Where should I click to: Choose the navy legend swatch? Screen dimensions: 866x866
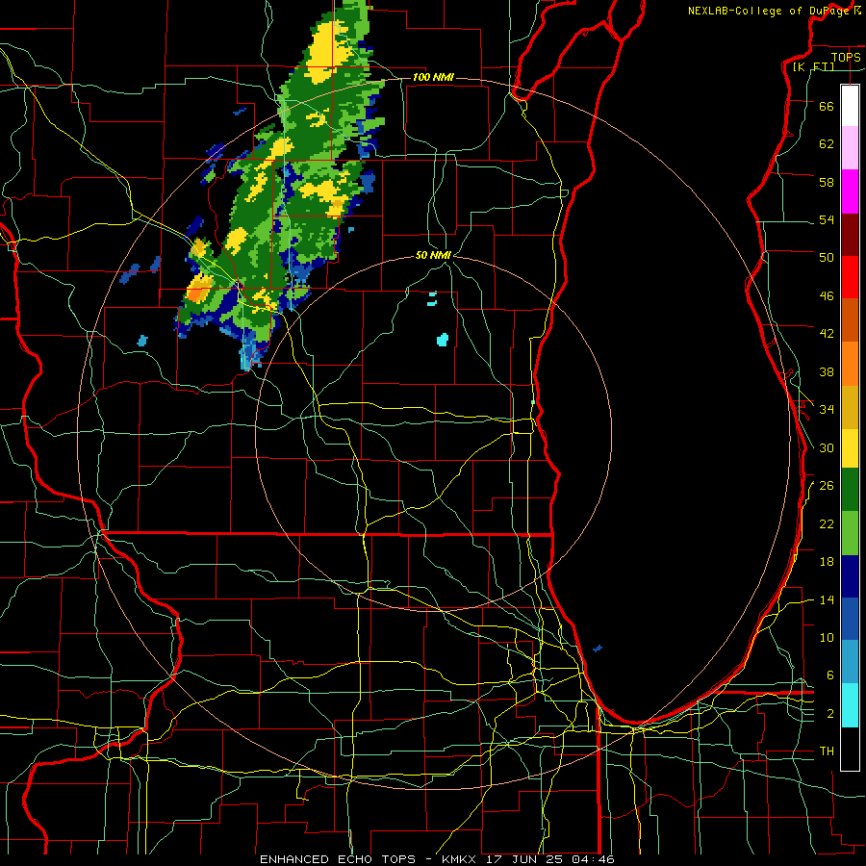pyautogui.click(x=850, y=576)
